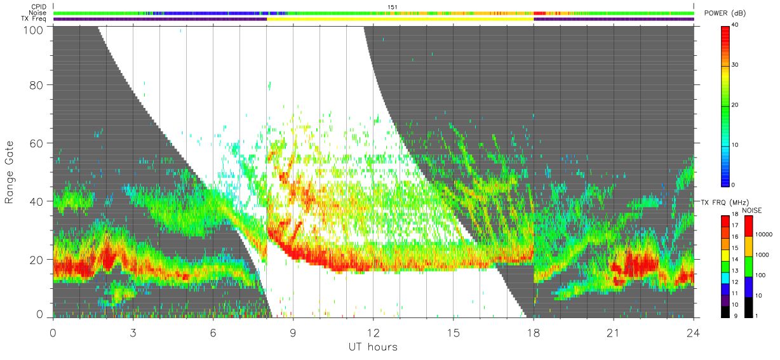Click the TX frequency color legend bar

tap(725, 265)
